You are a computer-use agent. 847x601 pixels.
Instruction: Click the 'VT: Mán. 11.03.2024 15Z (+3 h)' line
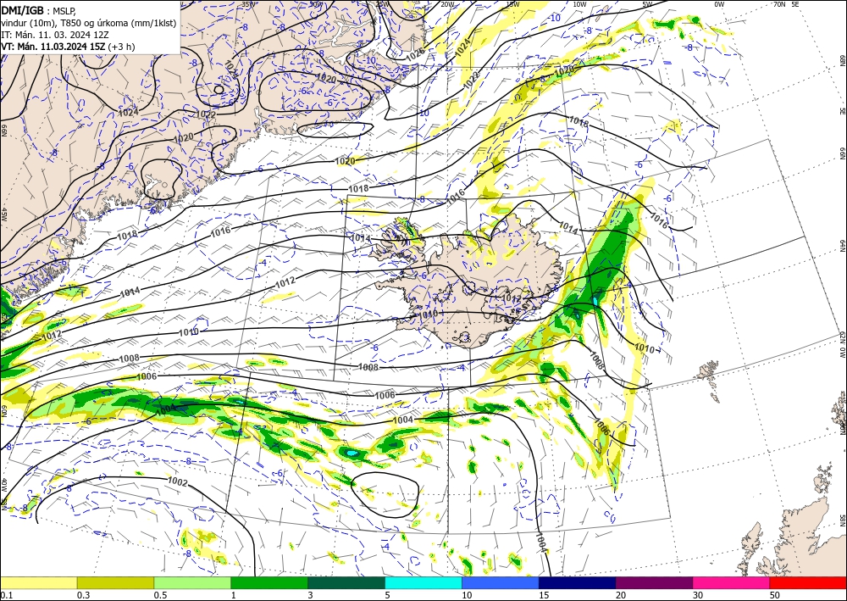pos(68,47)
